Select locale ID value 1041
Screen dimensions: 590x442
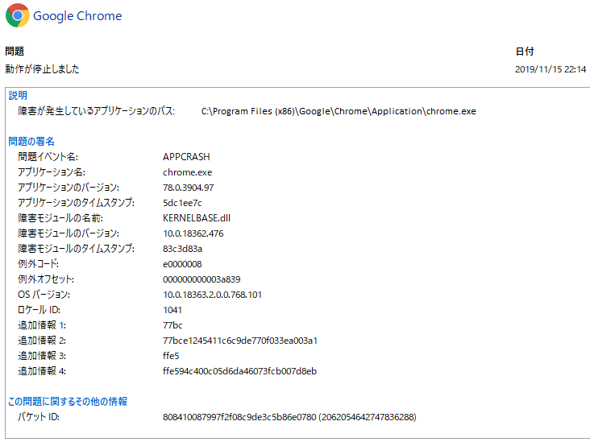pos(172,310)
